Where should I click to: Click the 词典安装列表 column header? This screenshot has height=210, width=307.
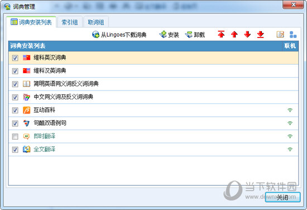[146, 46]
